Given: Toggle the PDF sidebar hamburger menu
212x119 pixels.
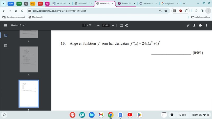Looking at the screenshot, I should tap(5, 25).
